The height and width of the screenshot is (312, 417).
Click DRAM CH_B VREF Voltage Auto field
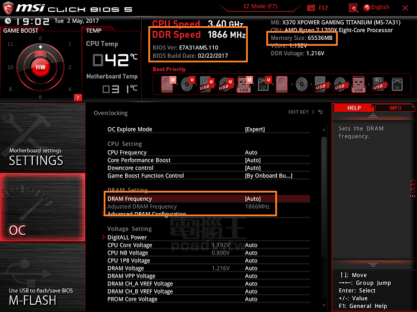click(x=251, y=291)
